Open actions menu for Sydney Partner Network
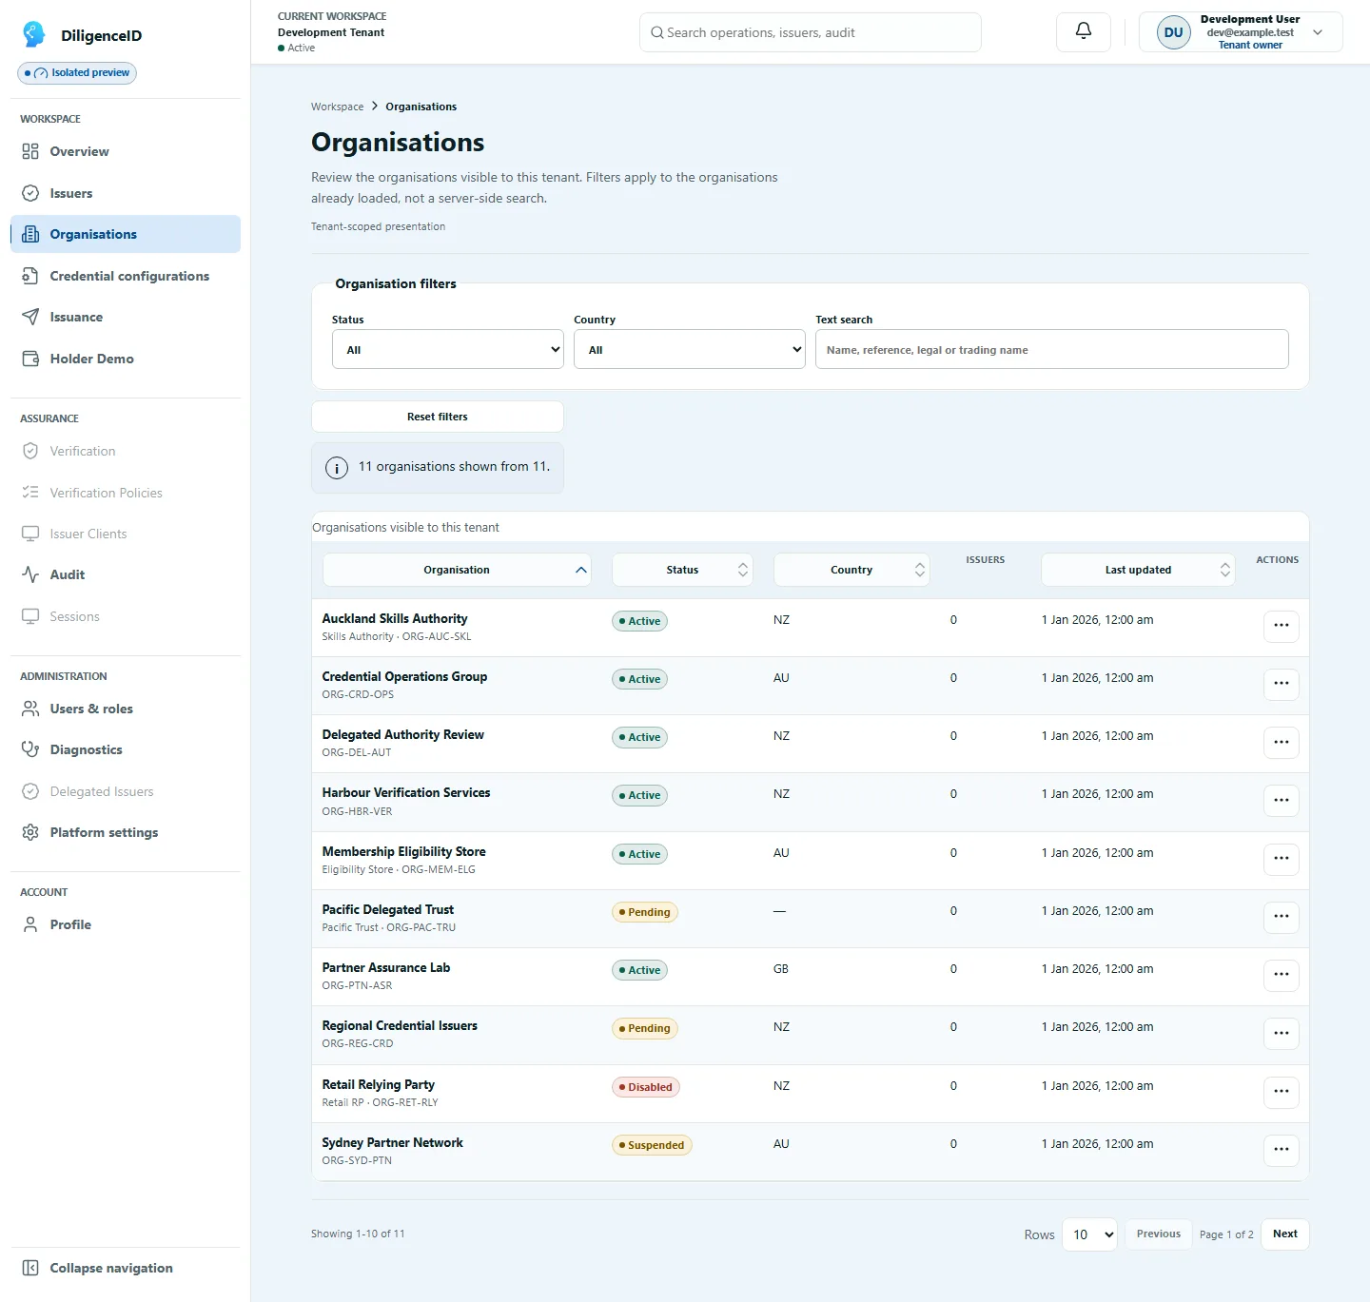The width and height of the screenshot is (1370, 1302). [x=1282, y=1149]
